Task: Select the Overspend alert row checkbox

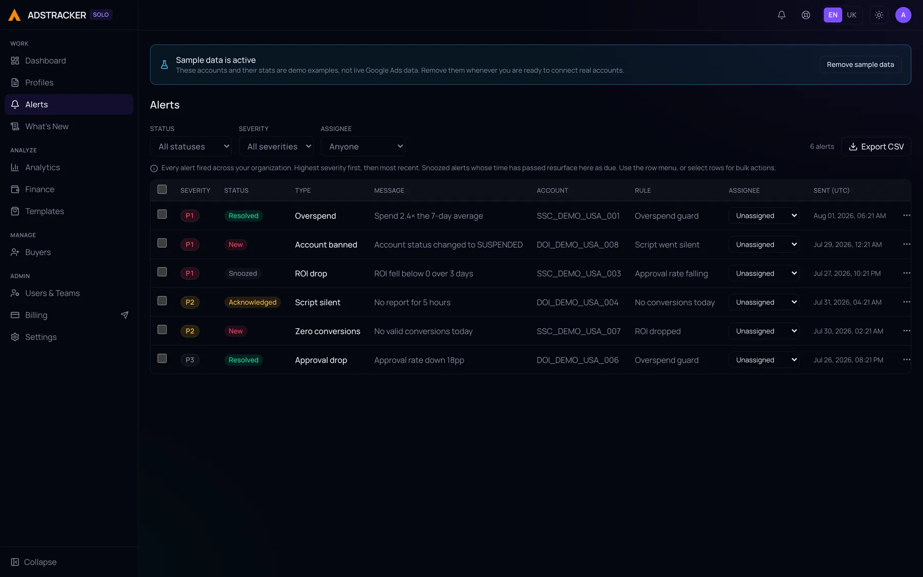Action: pos(162,214)
